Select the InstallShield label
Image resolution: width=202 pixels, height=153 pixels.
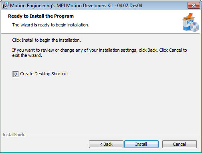[14, 135]
